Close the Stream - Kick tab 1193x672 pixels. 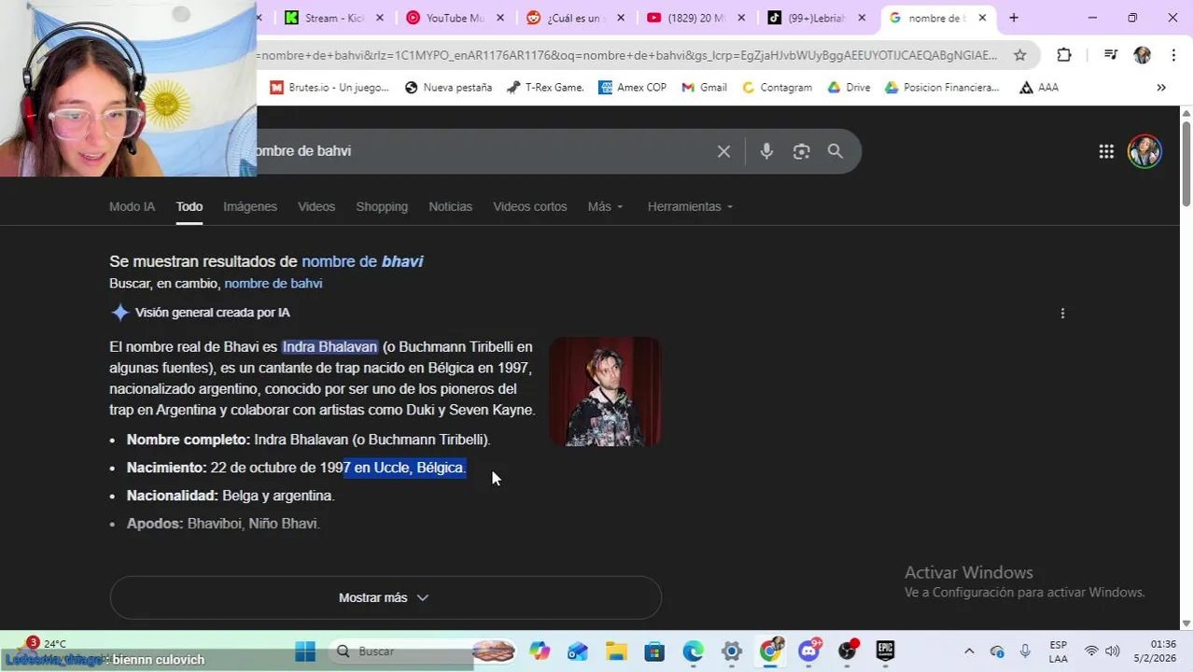click(x=380, y=18)
